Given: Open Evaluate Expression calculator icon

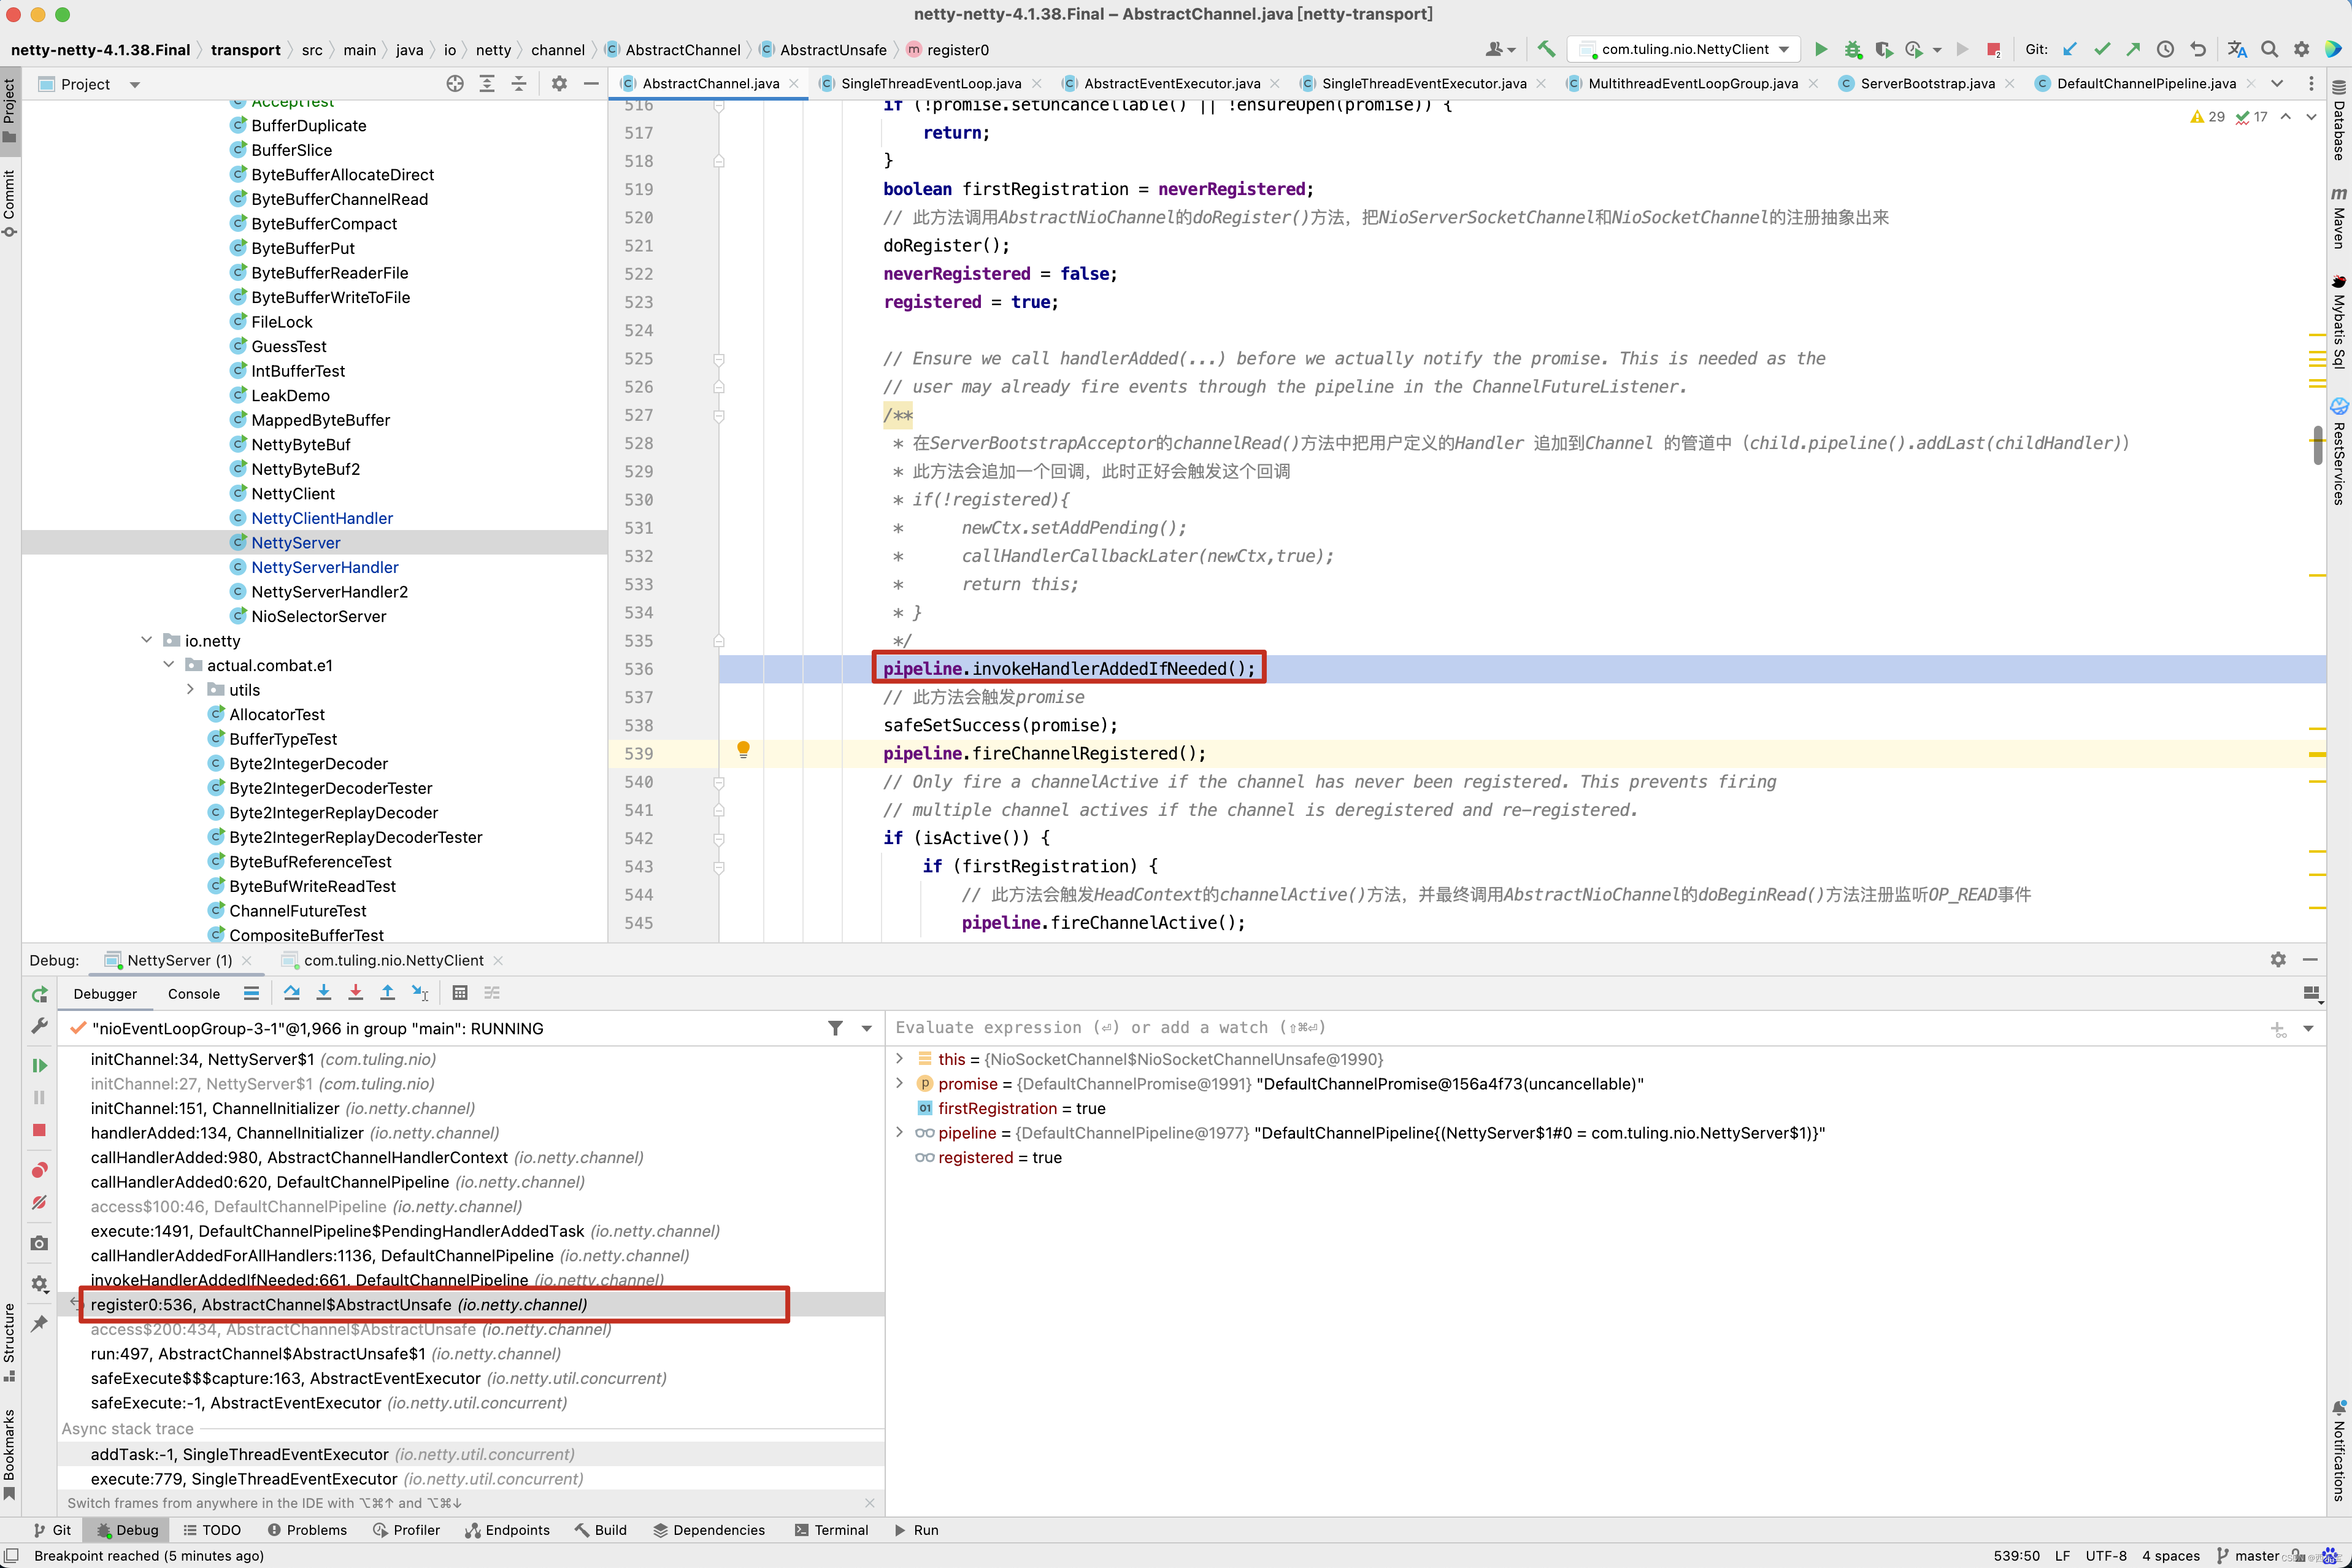Looking at the screenshot, I should click(460, 993).
